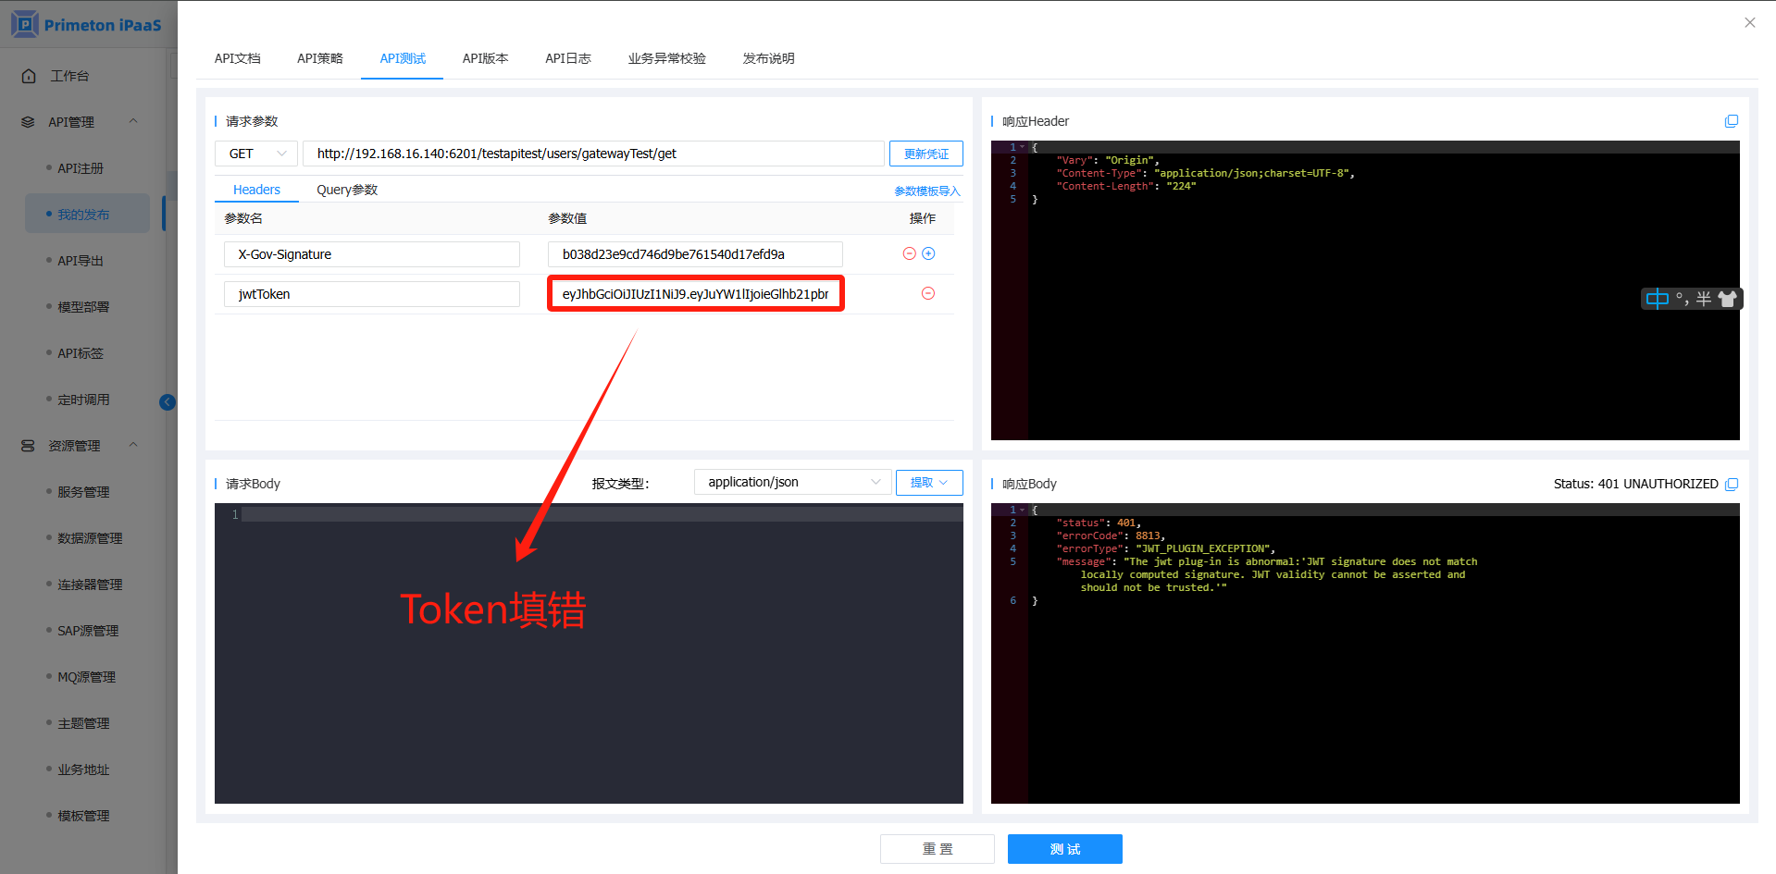
Task: Click the blue 测试 button
Action: [x=1064, y=848]
